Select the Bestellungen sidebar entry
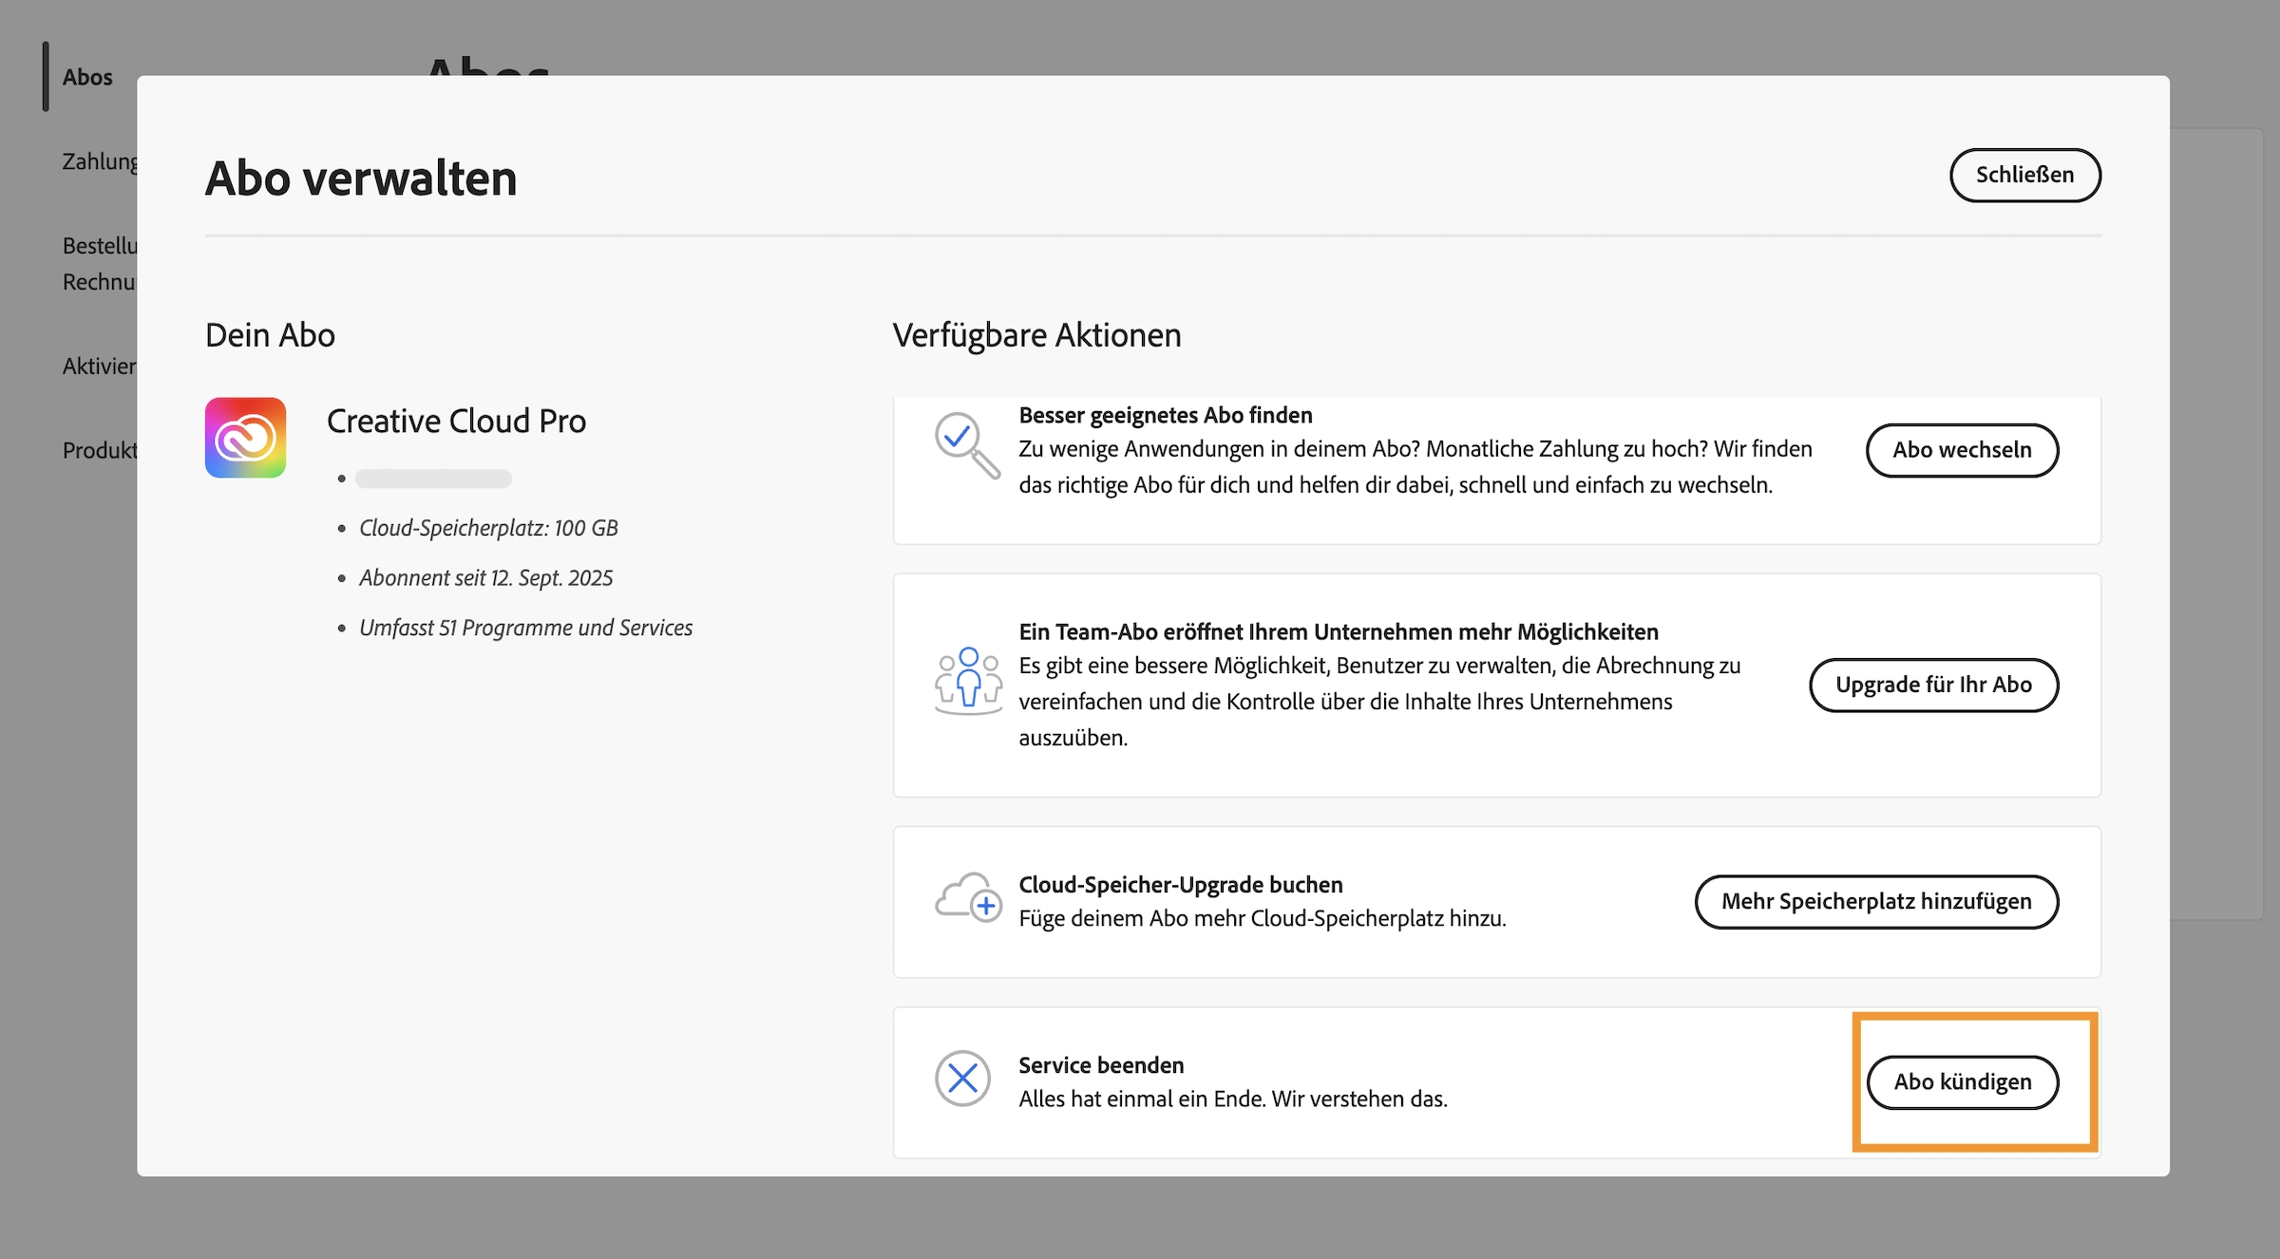The image size is (2280, 1259). pyautogui.click(x=100, y=246)
